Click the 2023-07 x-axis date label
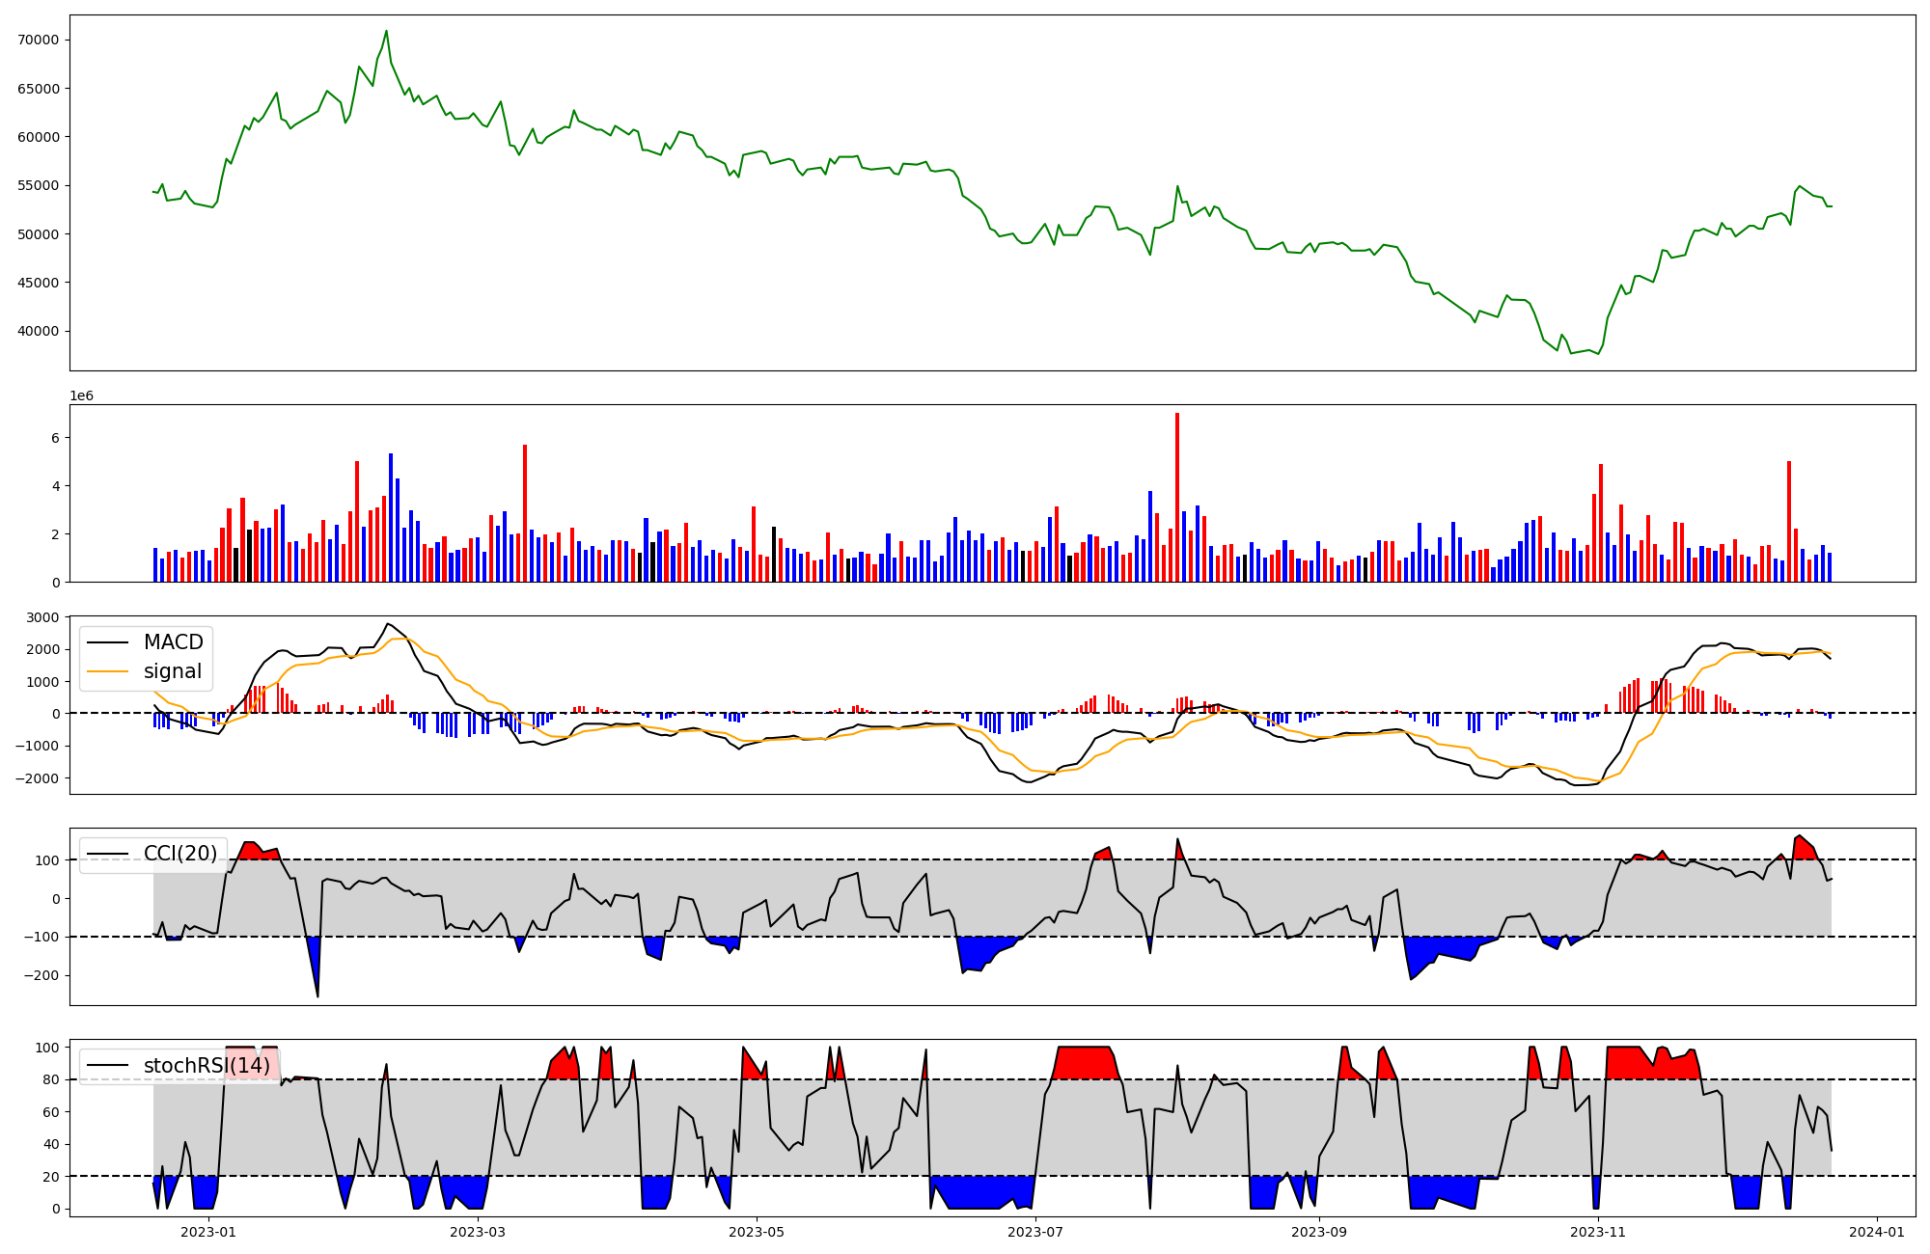The width and height of the screenshot is (1930, 1254). click(x=1035, y=1232)
